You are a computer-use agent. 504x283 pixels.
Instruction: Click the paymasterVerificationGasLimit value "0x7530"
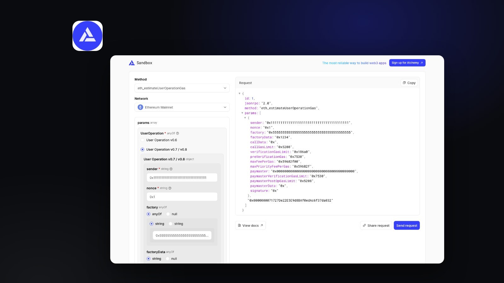pyautogui.click(x=317, y=176)
